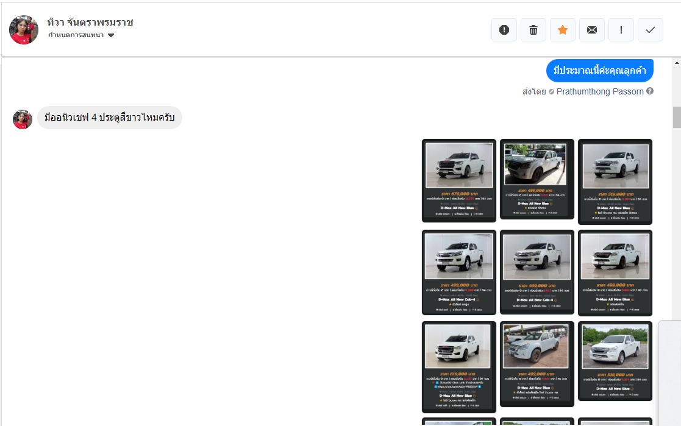This screenshot has width=681, height=426.
Task: Click help icon beside Prathumthong Passorn
Action: coord(650,91)
